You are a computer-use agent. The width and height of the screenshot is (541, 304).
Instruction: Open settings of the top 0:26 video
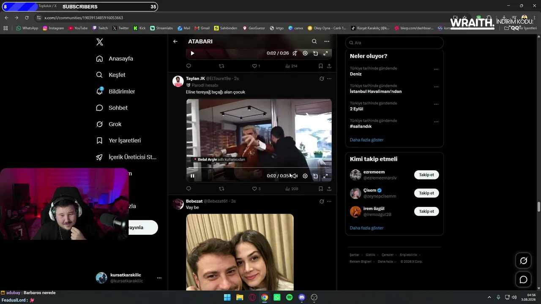305,53
